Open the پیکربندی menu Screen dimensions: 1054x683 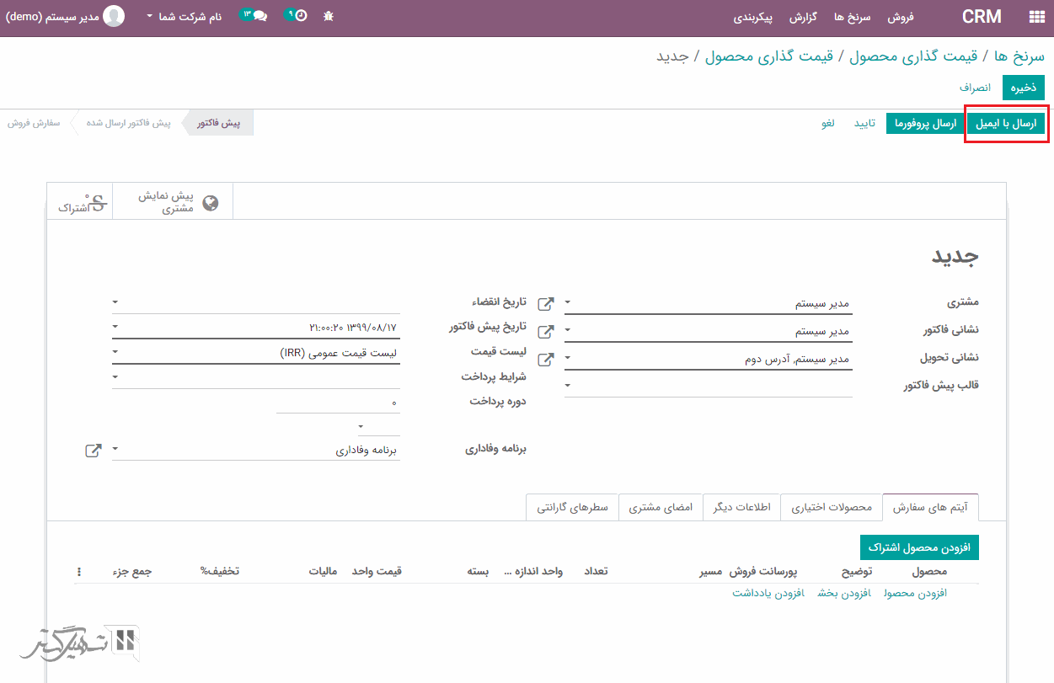click(x=753, y=17)
